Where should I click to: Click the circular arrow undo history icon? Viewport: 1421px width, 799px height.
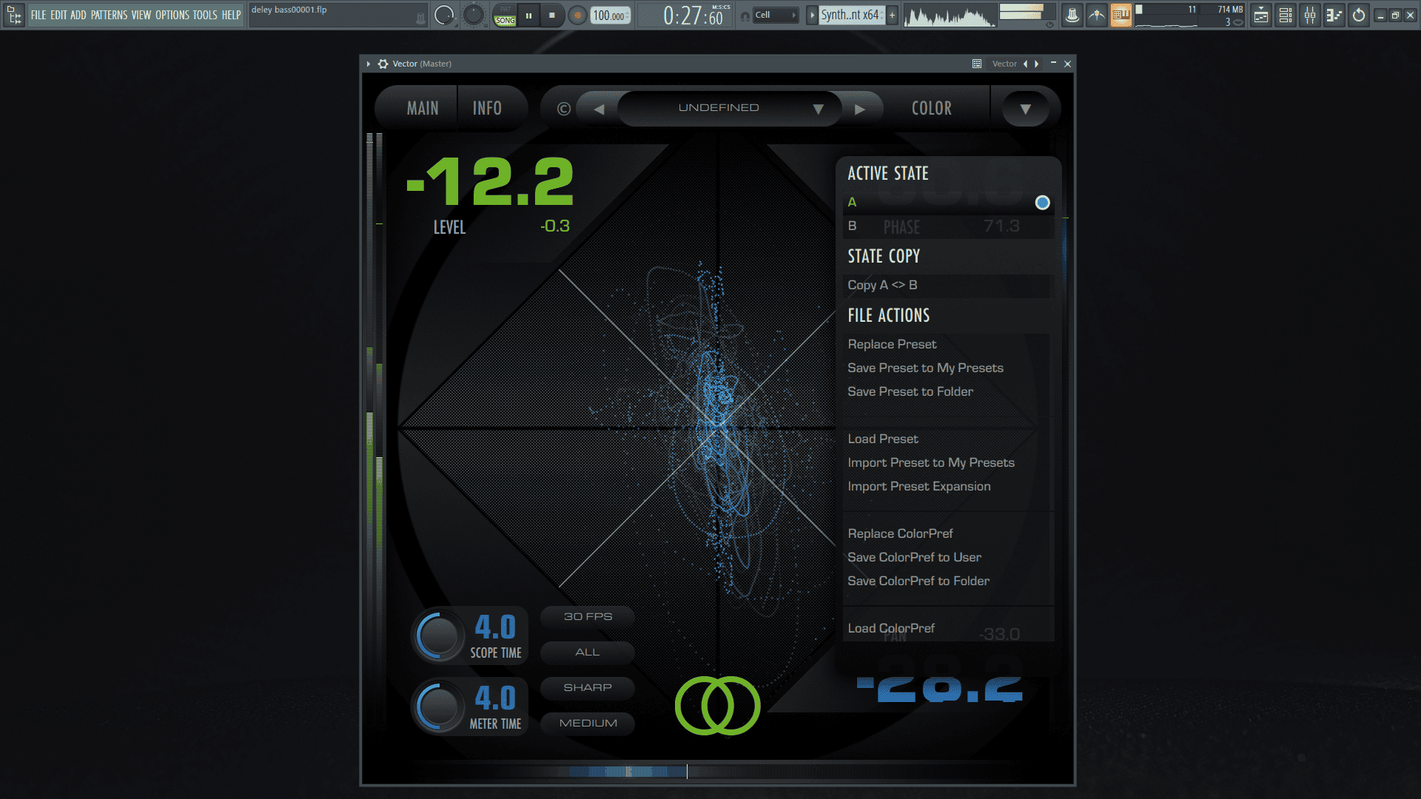tap(1359, 15)
